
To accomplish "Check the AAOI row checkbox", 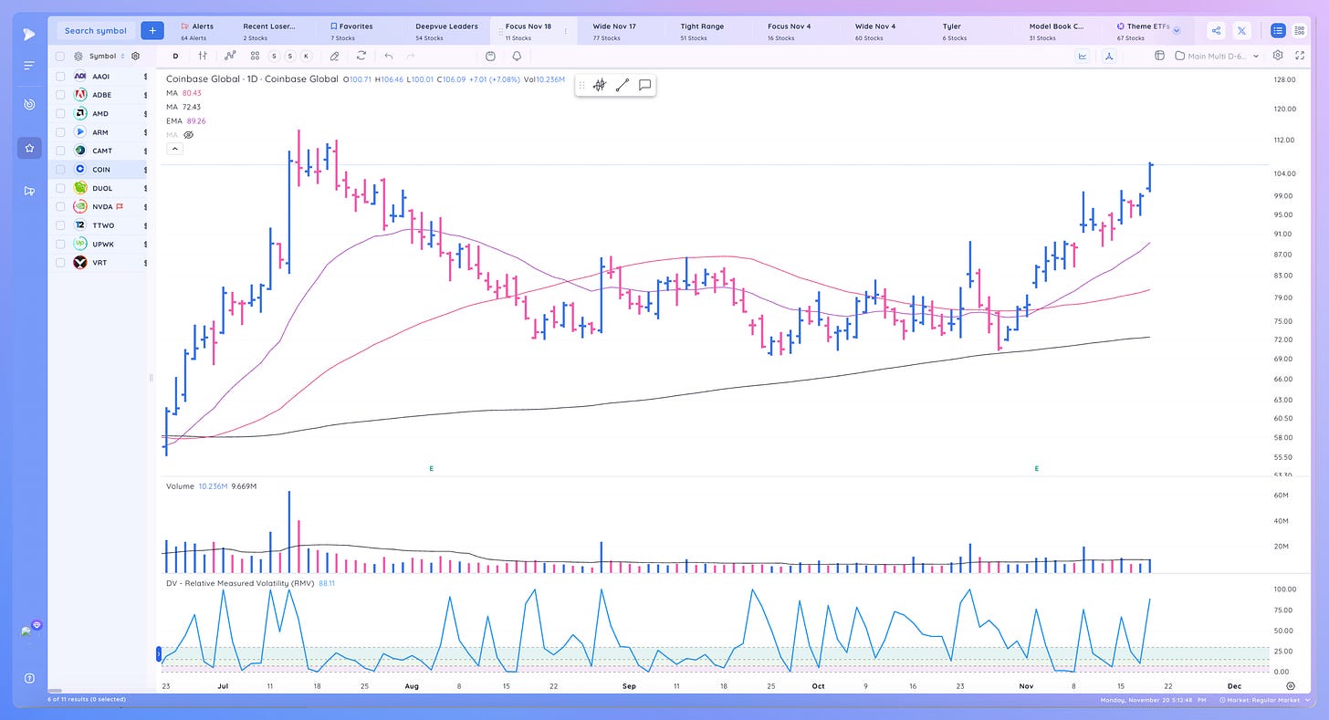I will pyautogui.click(x=60, y=77).
